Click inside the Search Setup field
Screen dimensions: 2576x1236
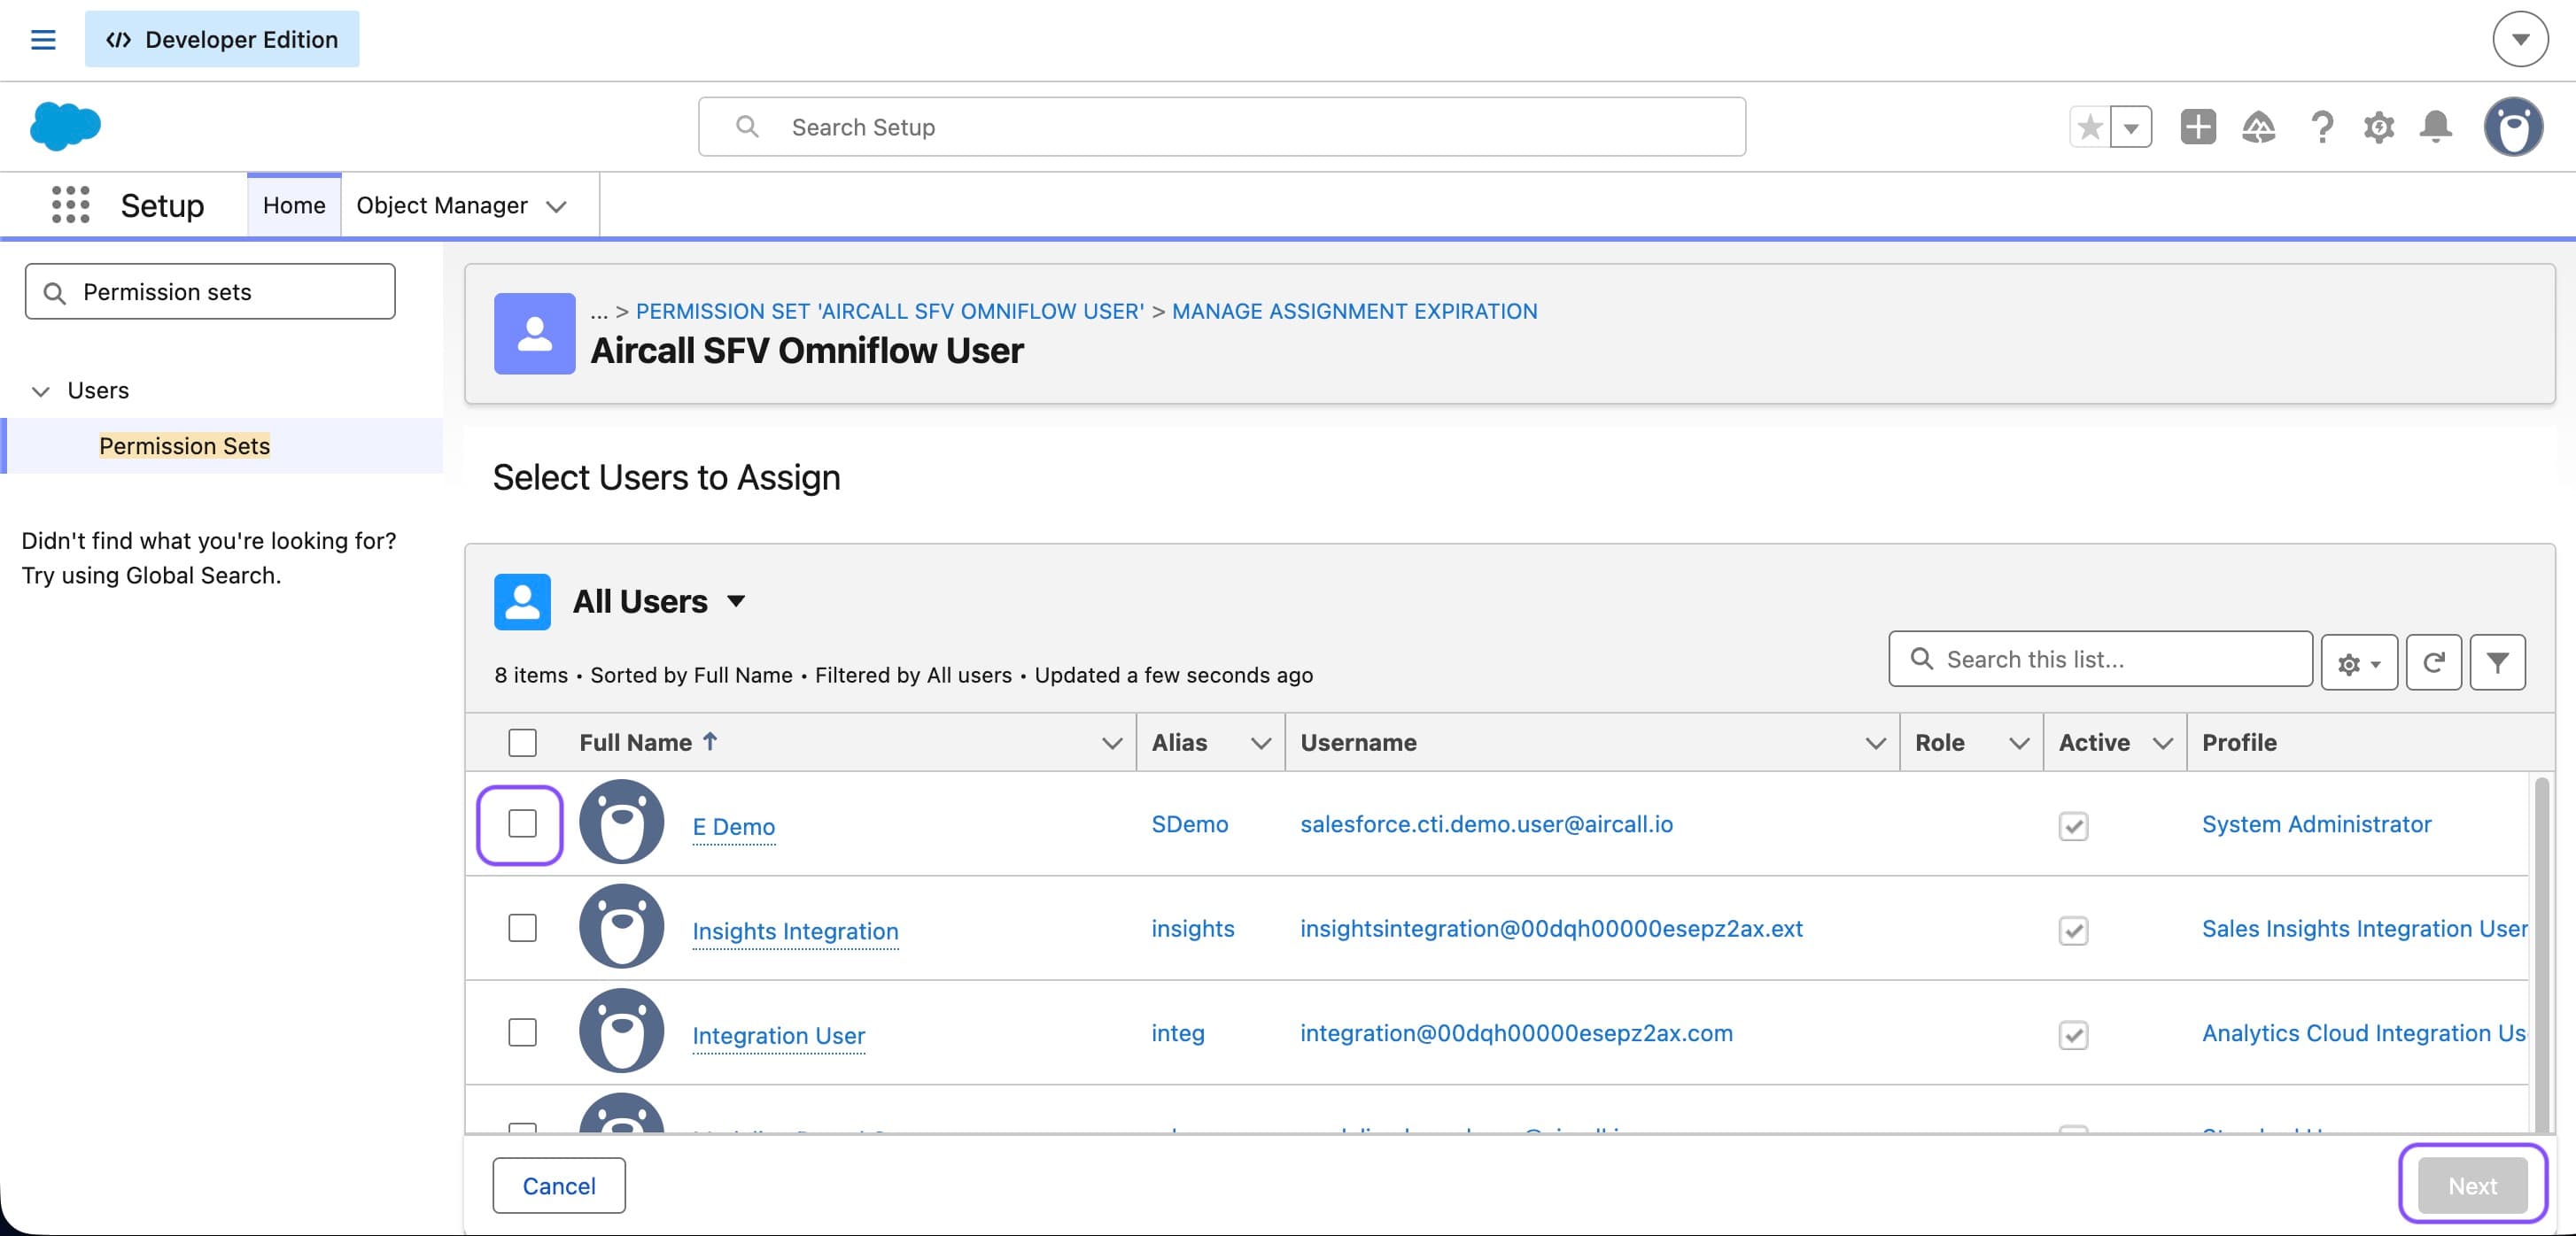click(x=1222, y=127)
